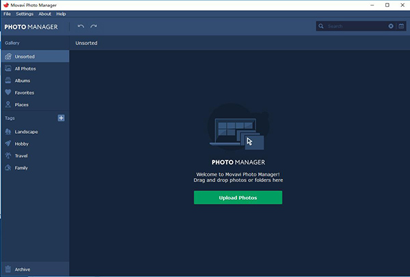Show the Favorites label

tap(25, 92)
